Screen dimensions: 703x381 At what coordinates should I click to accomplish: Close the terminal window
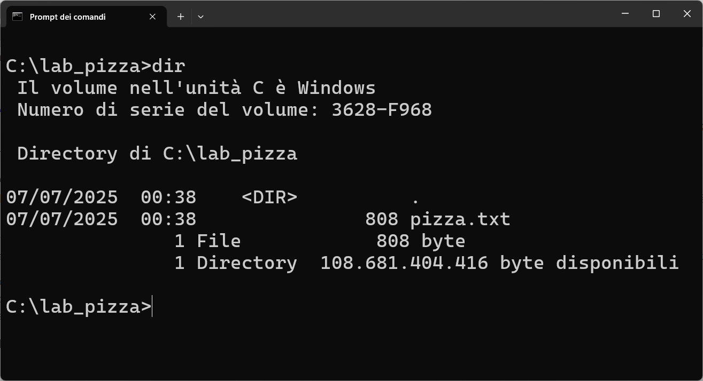[687, 13]
